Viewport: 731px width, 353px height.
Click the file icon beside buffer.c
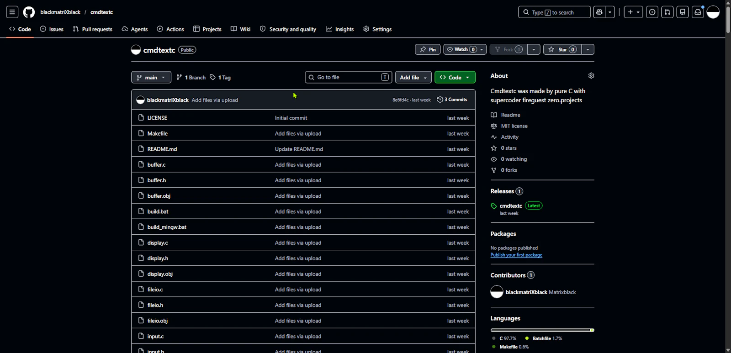coord(141,164)
